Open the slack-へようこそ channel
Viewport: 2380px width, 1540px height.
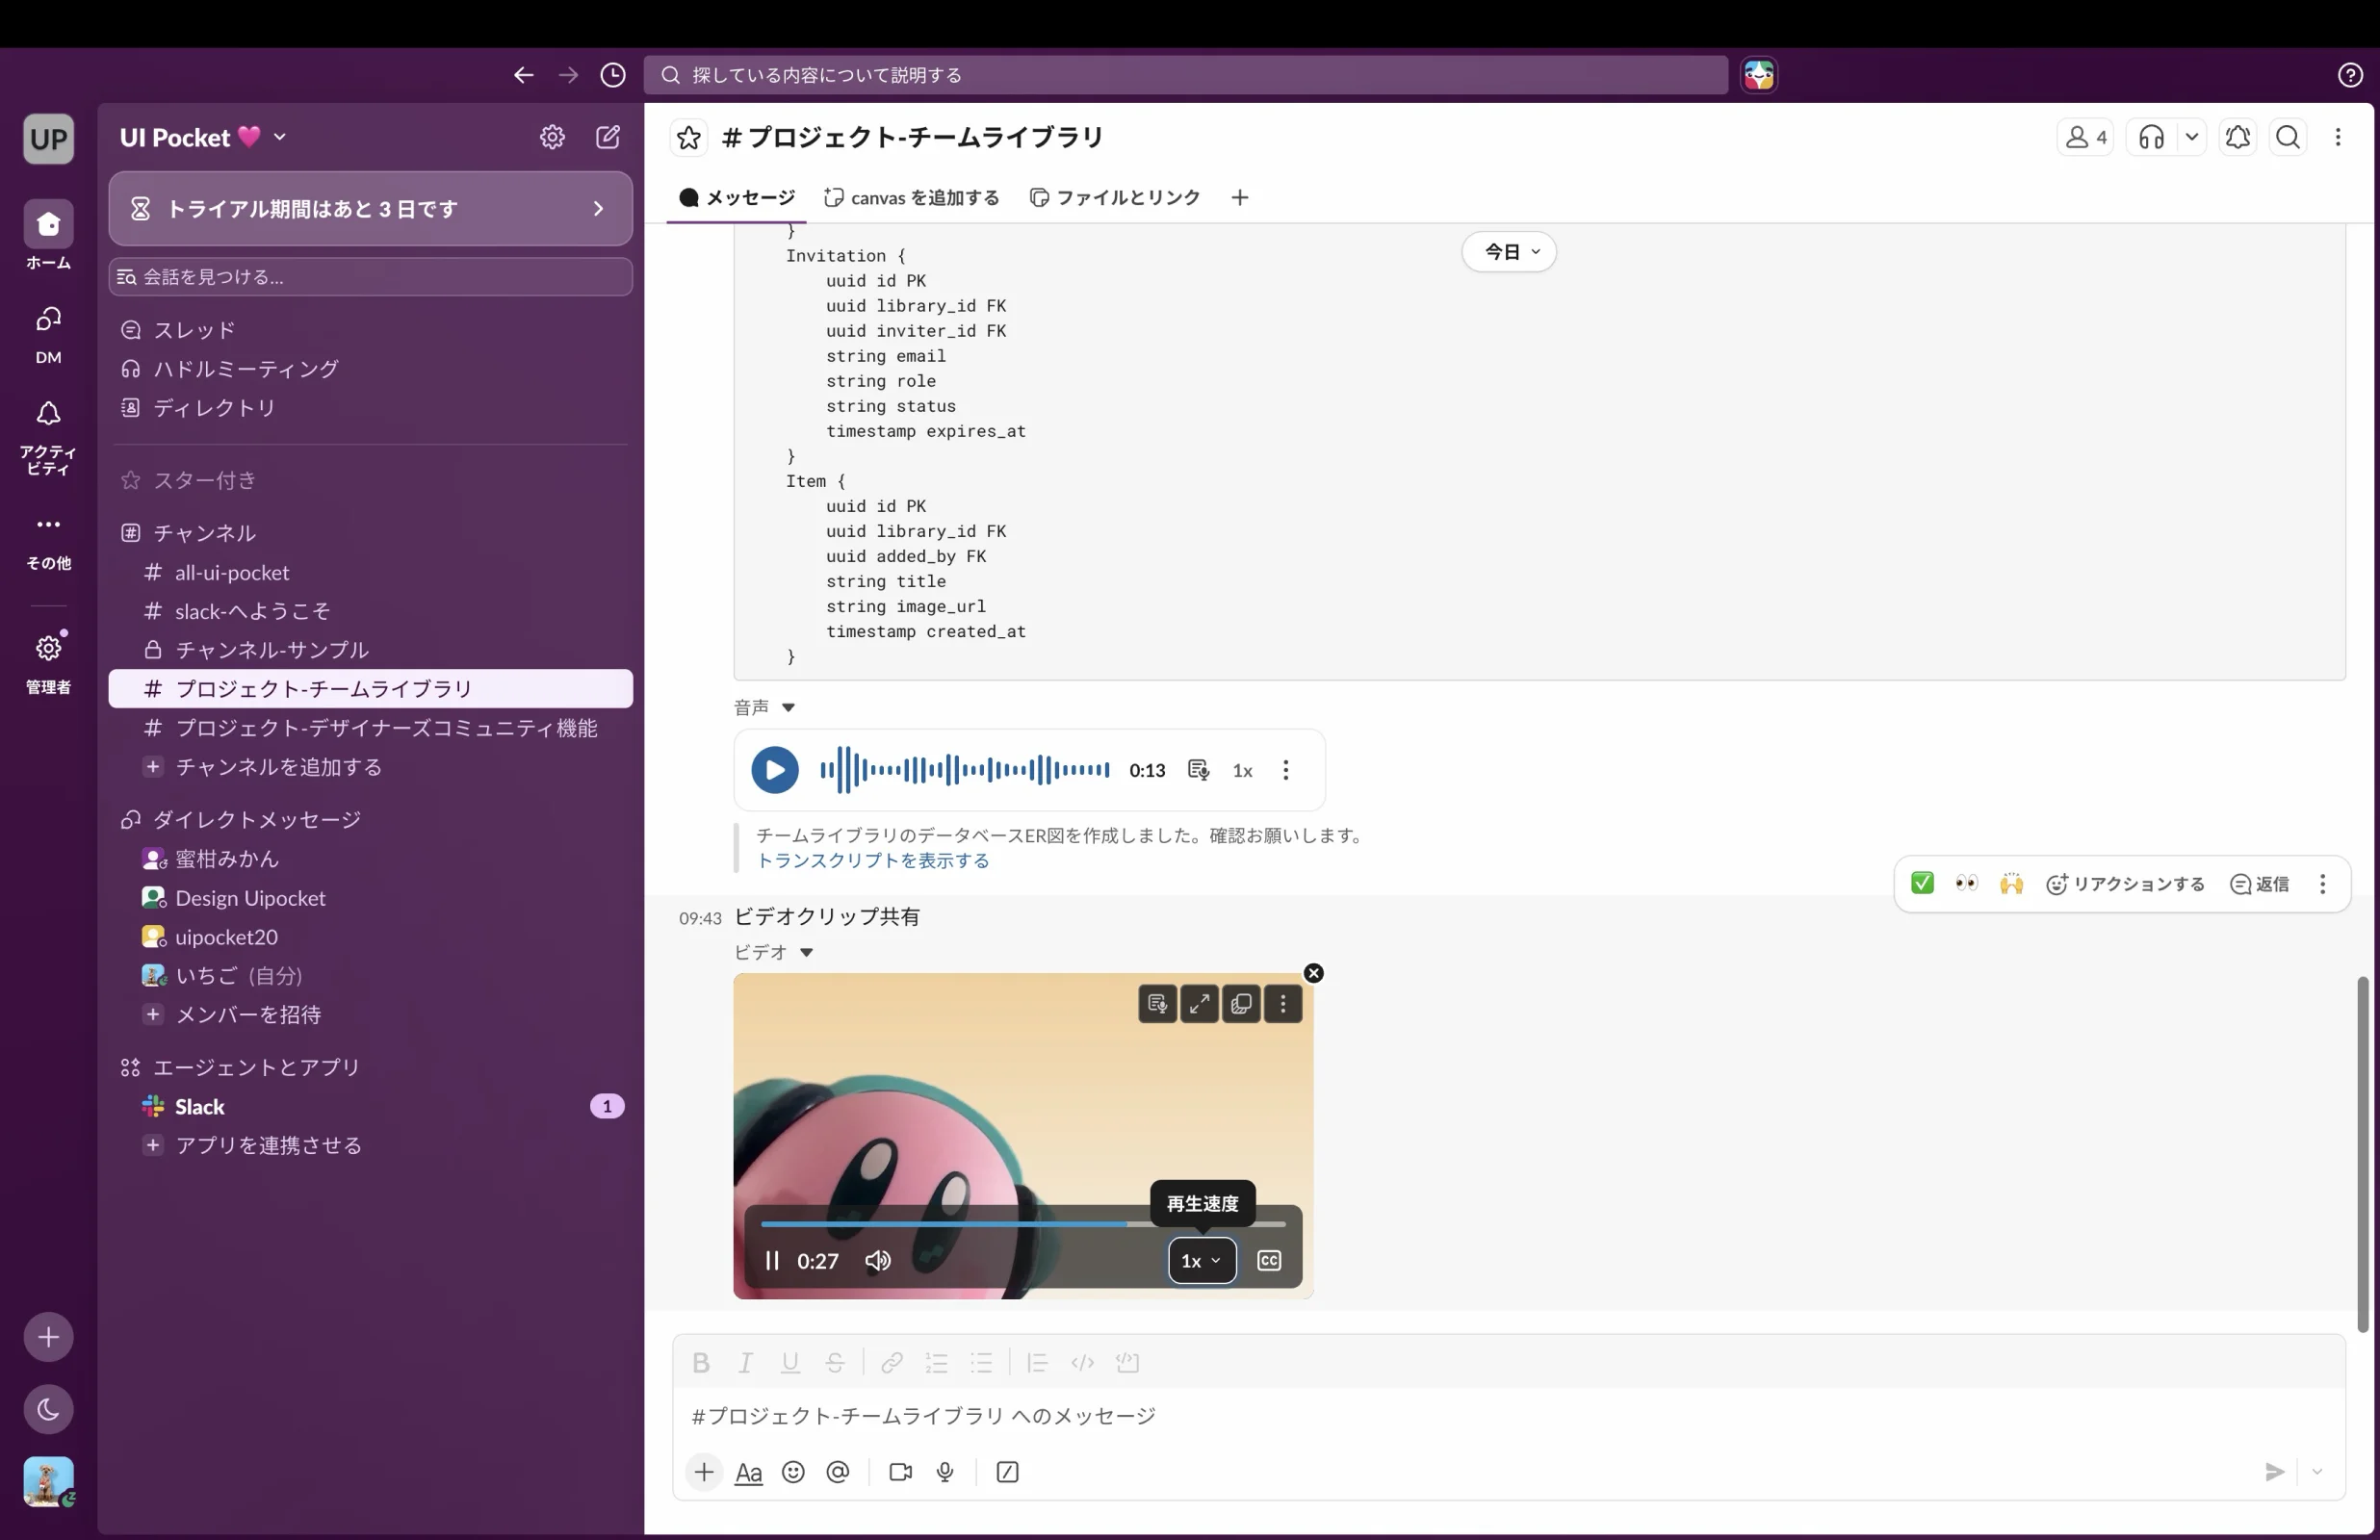click(370, 611)
